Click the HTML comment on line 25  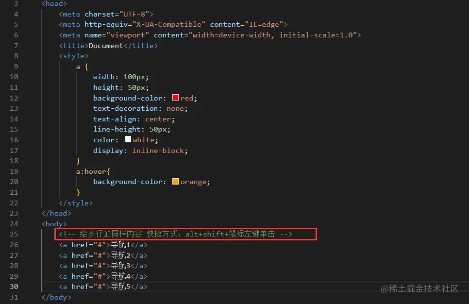(176, 234)
